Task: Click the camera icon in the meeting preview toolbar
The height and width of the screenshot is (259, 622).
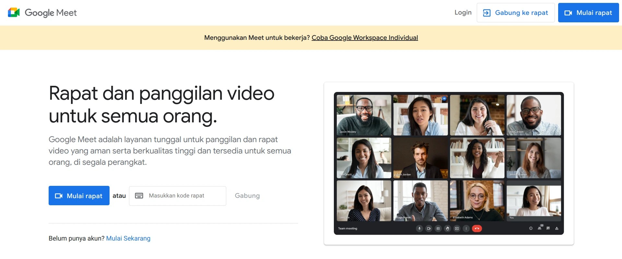Action: (x=429, y=229)
